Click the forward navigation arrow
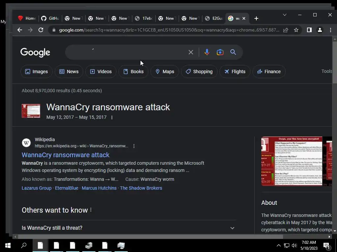Viewport: 337px width, 252px height. [30, 30]
